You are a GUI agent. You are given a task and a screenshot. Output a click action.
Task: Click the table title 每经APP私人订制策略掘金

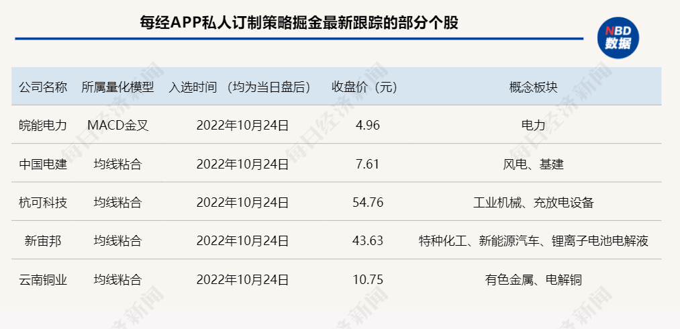click(299, 23)
